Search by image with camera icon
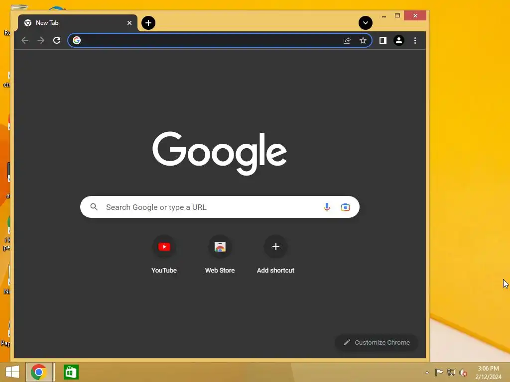This screenshot has height=382, width=510. (x=346, y=207)
